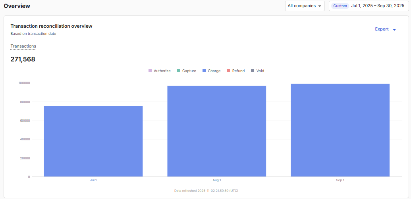Click the green Capture color swatch

[179, 71]
